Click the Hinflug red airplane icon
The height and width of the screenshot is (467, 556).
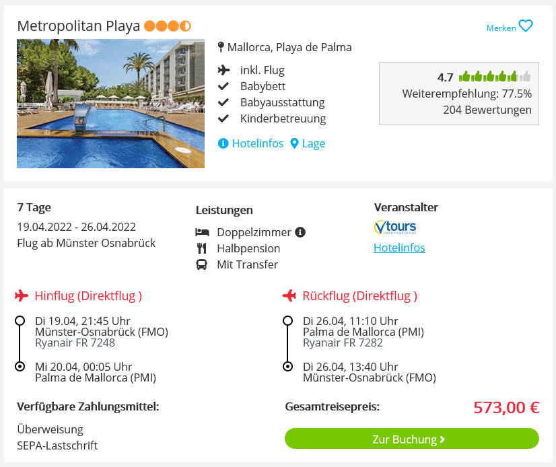pyautogui.click(x=22, y=295)
